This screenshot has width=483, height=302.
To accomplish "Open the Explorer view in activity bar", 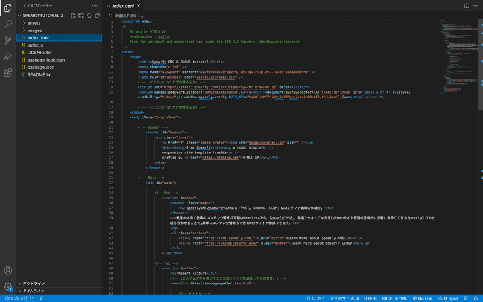I will (8, 8).
